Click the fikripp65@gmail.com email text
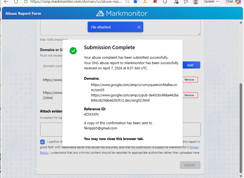The height and width of the screenshot is (178, 244). (x=100, y=128)
